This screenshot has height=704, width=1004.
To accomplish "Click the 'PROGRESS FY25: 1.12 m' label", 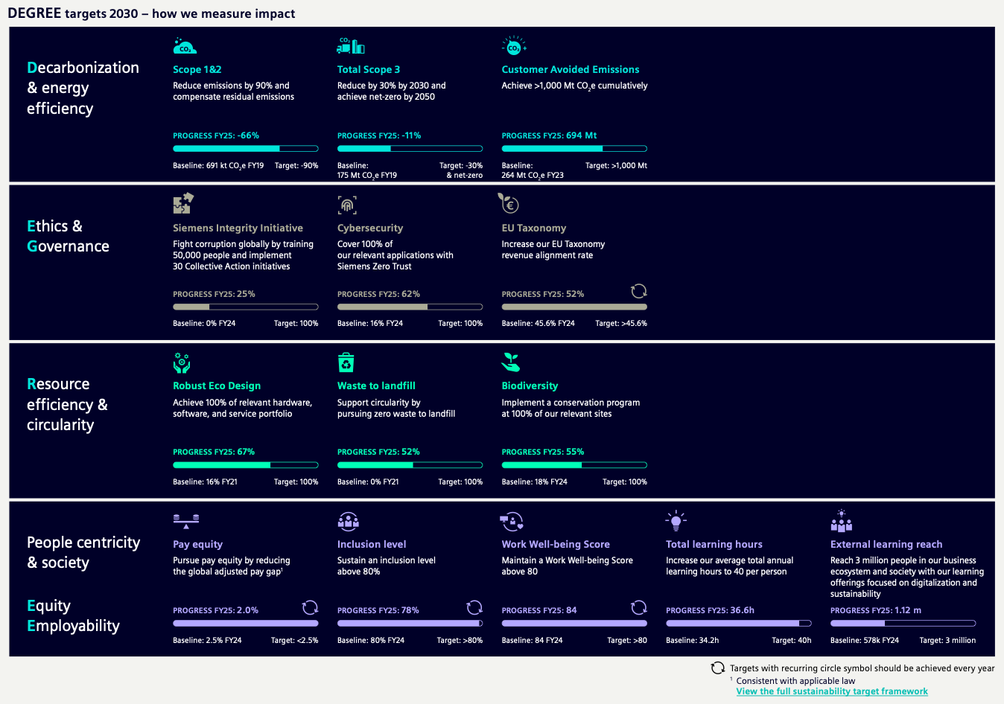I will coord(876,610).
